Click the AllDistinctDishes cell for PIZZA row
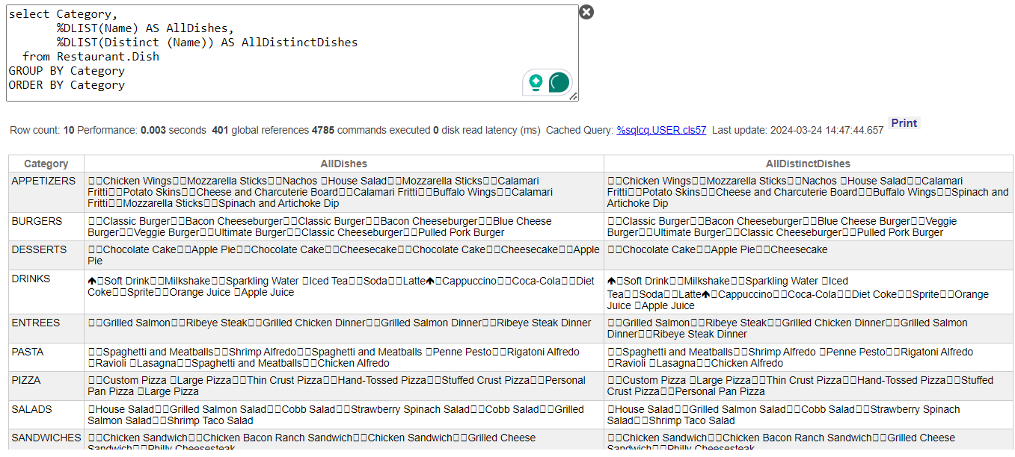The width and height of the screenshot is (1015, 457). (x=808, y=386)
